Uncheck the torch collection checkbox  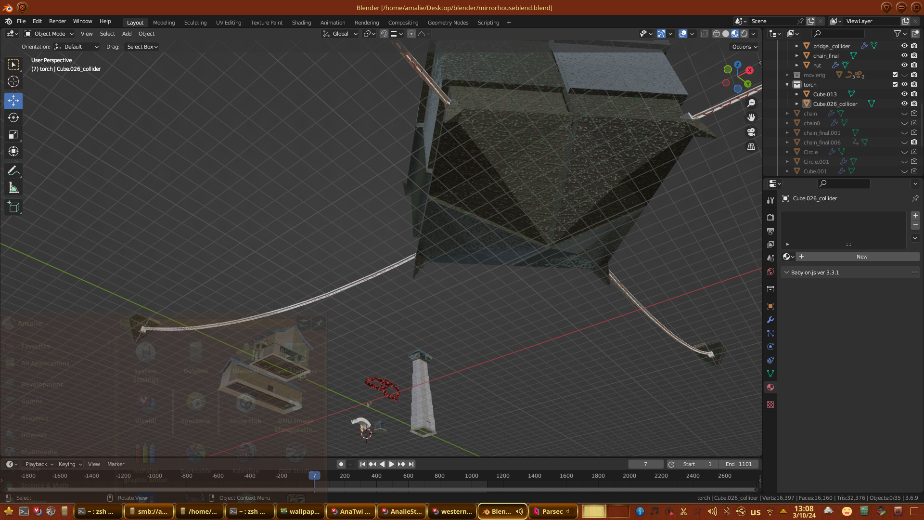point(895,85)
